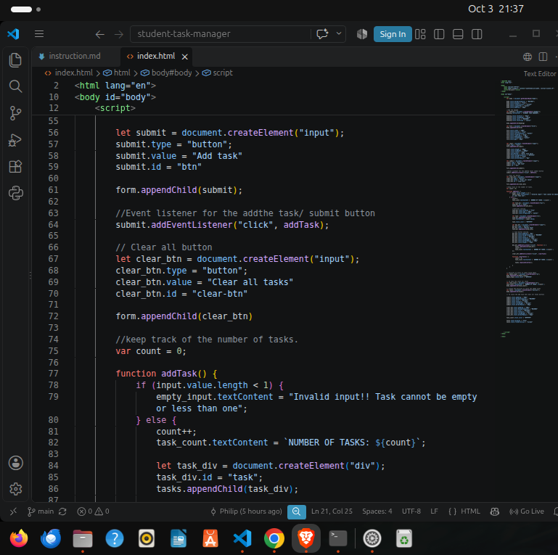Open Thunderbird mail from the dock
The height and width of the screenshot is (555, 558).
pyautogui.click(x=51, y=538)
